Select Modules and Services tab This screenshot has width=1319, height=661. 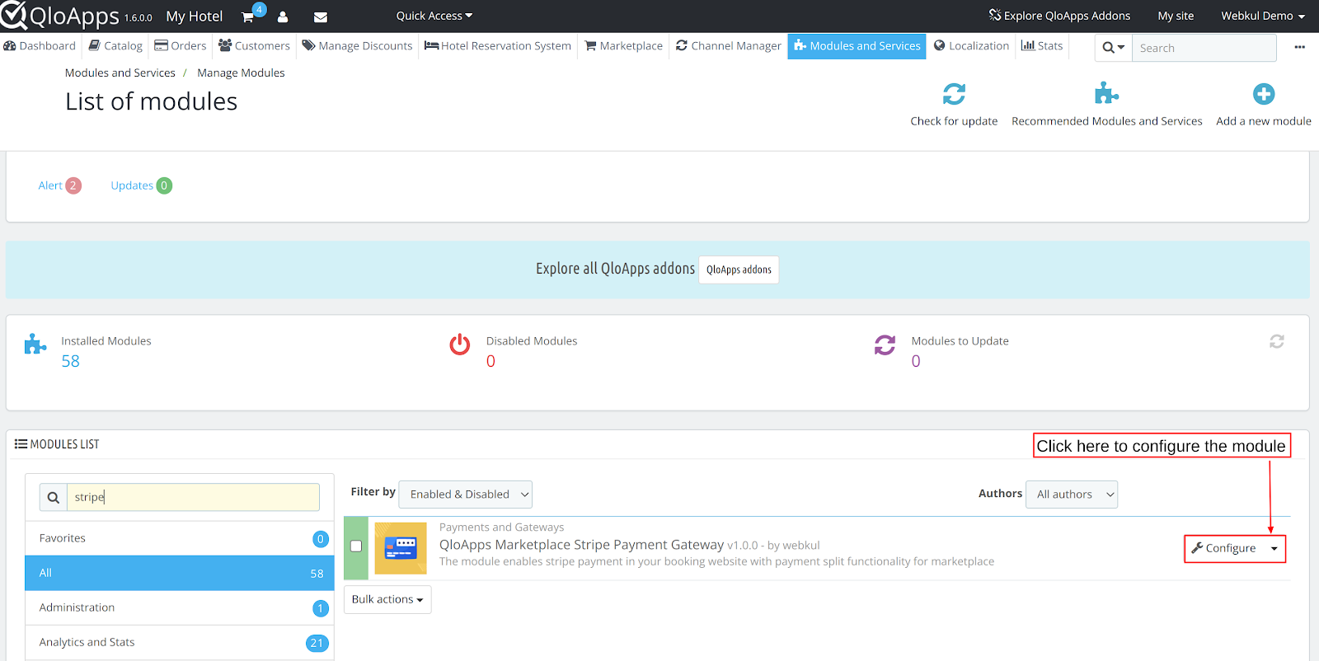coord(857,46)
